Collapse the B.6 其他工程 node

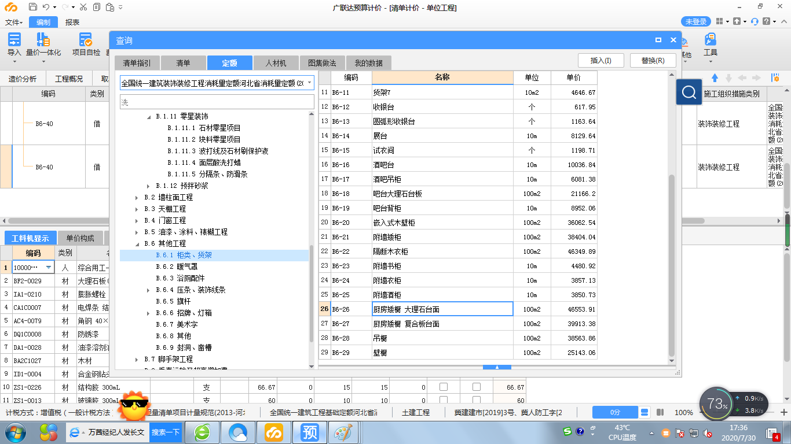click(x=137, y=243)
